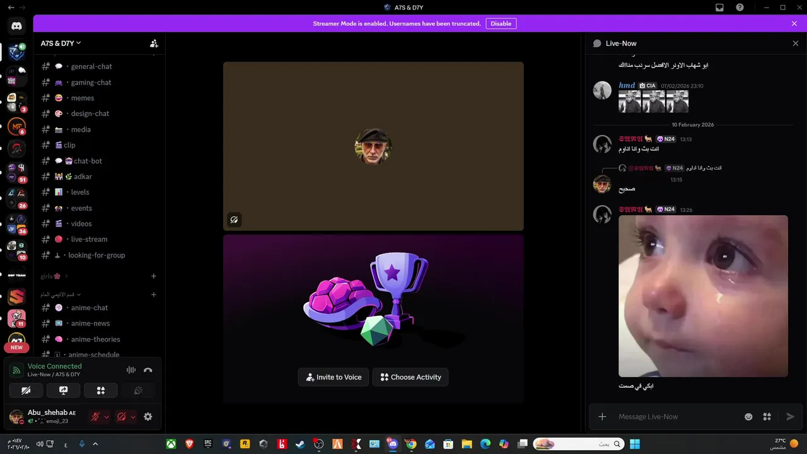The height and width of the screenshot is (454, 807).
Task: Collapse the Arabic anime section category
Action: tap(61, 294)
